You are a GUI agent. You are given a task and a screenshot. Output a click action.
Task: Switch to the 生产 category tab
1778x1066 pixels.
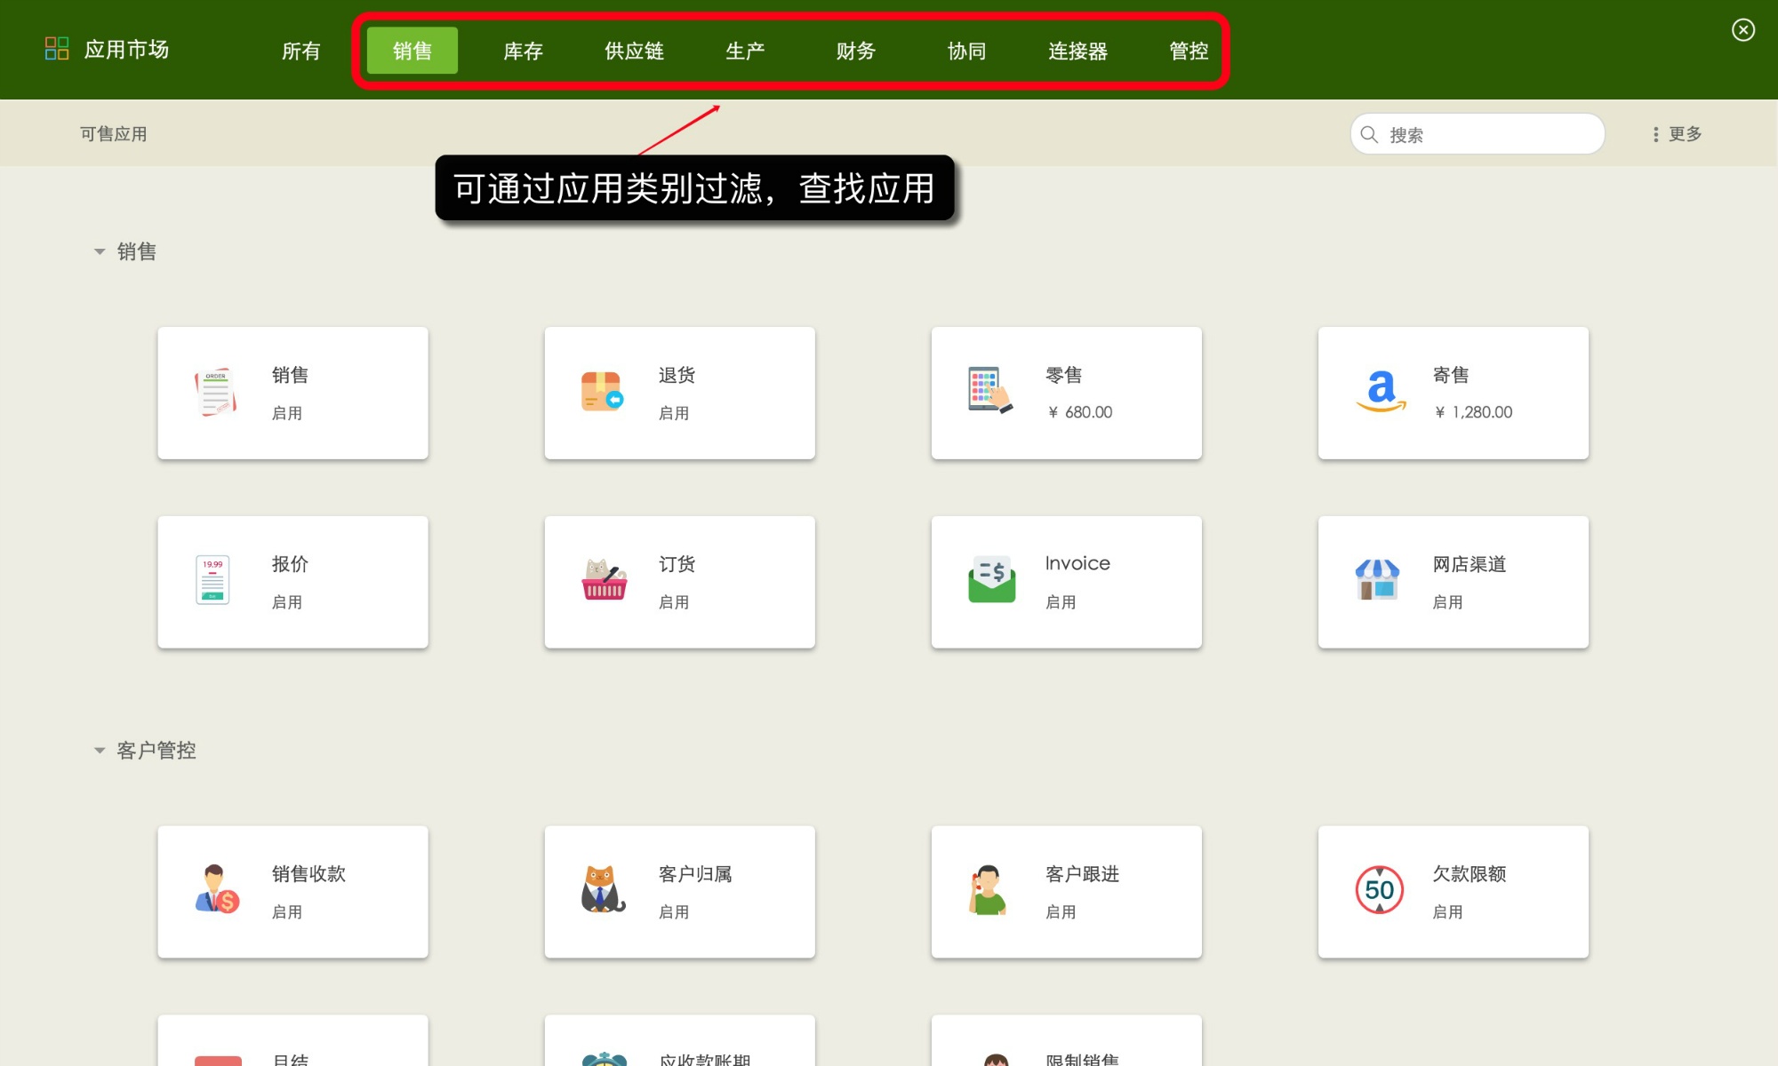(x=745, y=51)
